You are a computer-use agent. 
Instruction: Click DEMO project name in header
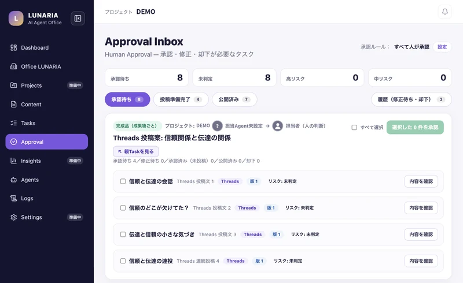click(146, 12)
